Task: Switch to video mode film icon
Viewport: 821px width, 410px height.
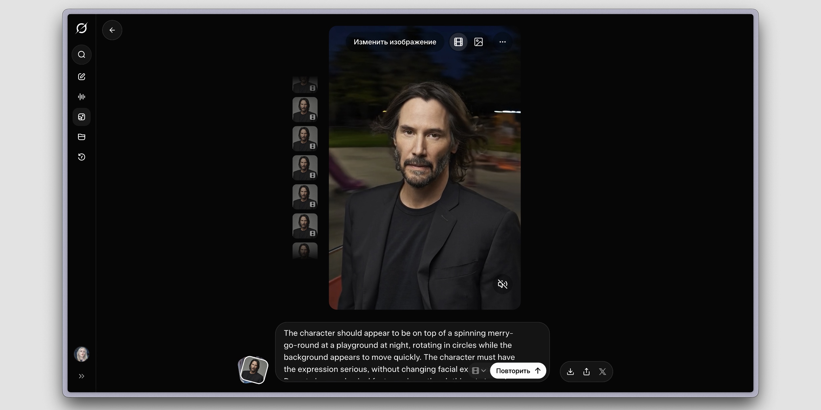Action: point(458,42)
